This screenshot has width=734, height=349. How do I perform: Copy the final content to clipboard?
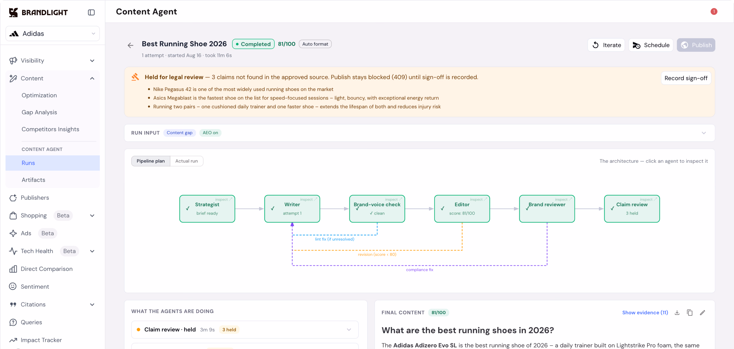[x=690, y=313]
